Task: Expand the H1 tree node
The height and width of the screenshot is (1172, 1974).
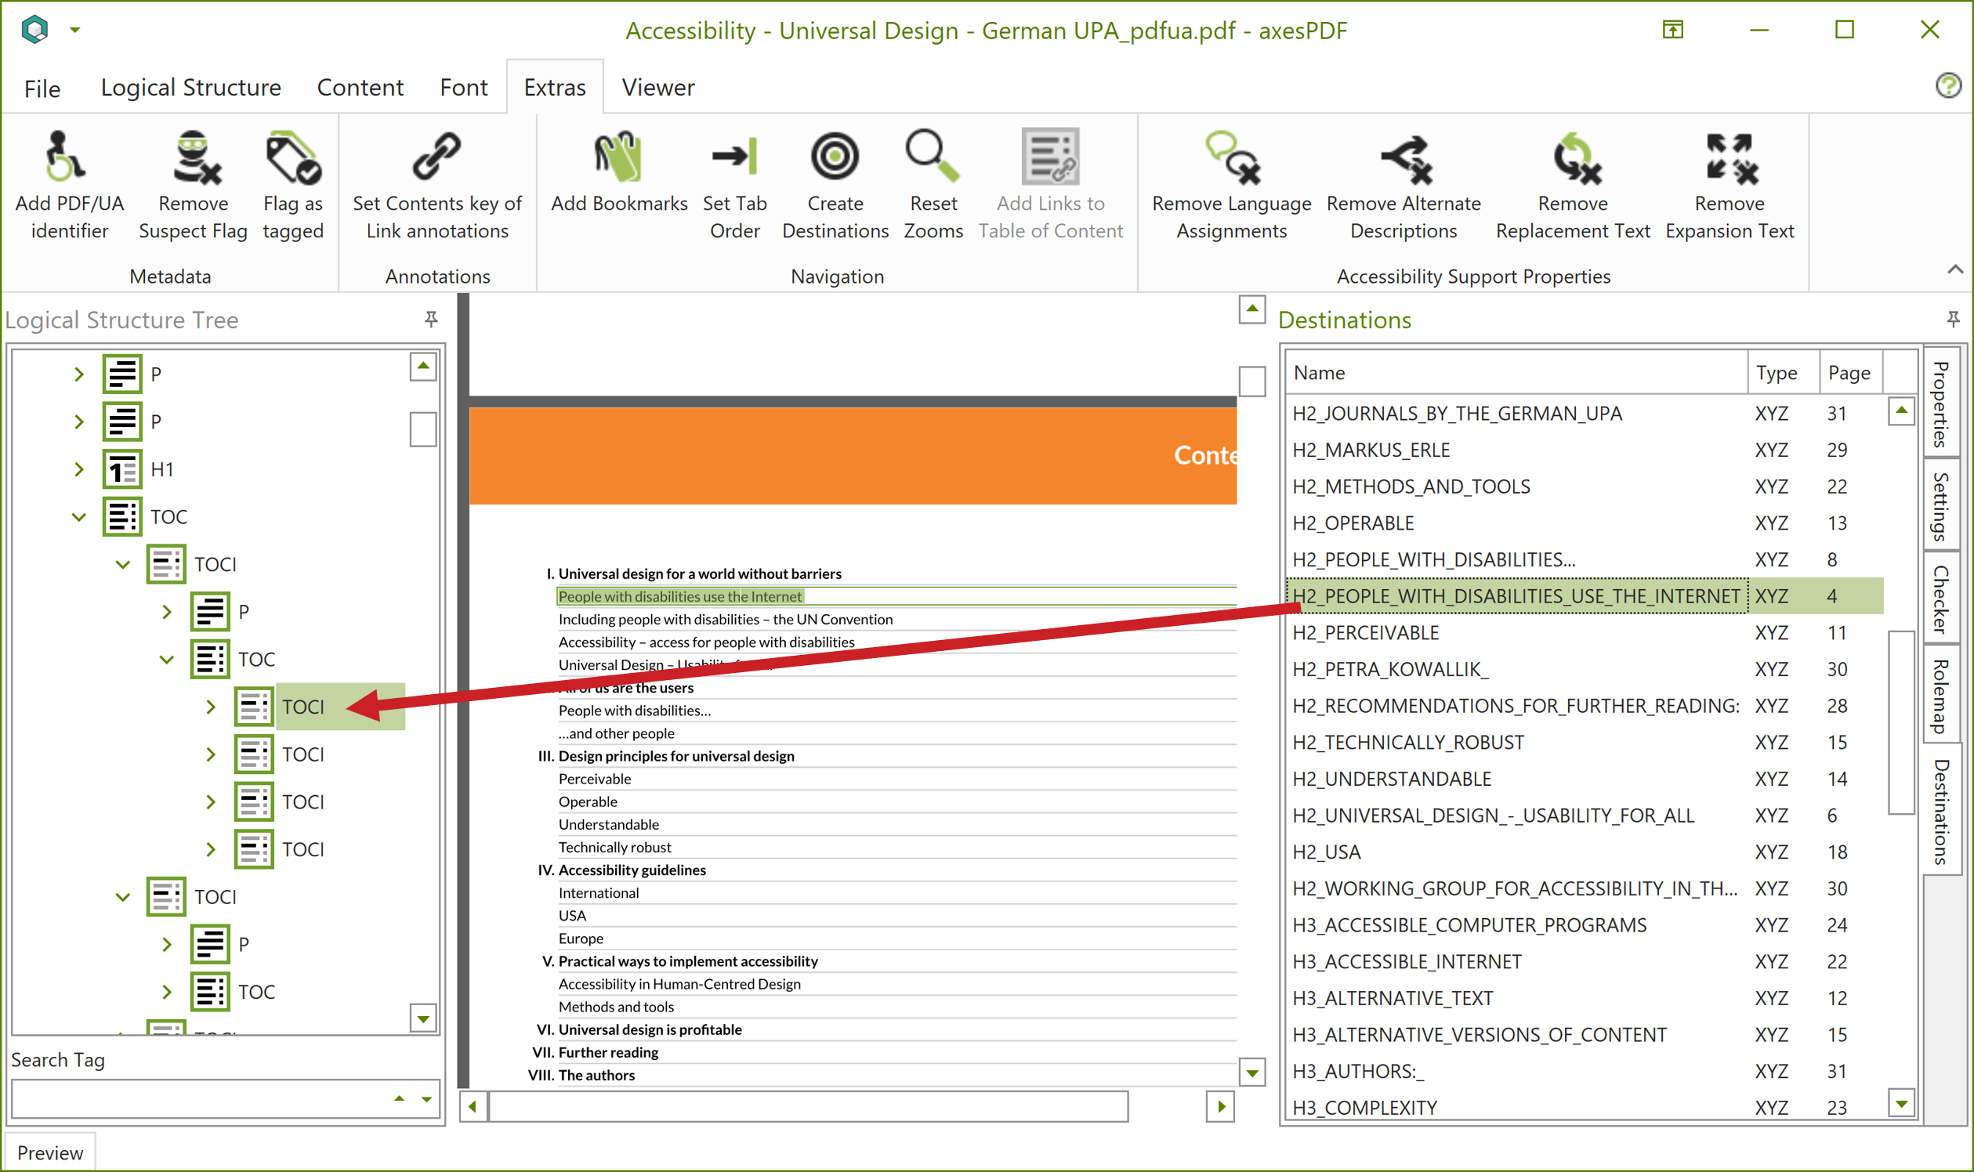Action: 79,469
